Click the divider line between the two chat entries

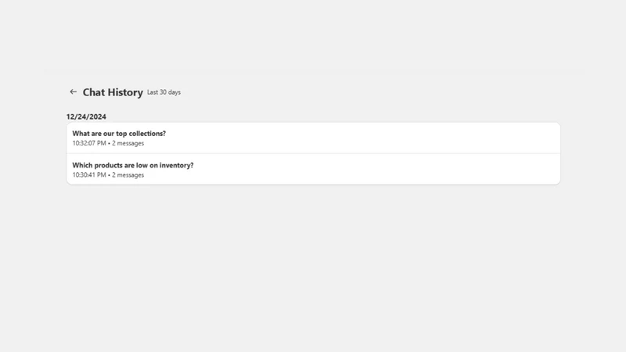[x=314, y=153]
